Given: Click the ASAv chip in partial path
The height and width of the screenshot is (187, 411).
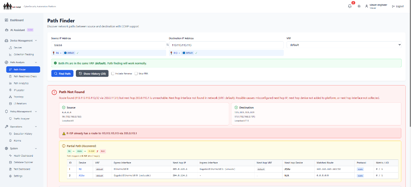Looking at the screenshot, I should point(80,151).
